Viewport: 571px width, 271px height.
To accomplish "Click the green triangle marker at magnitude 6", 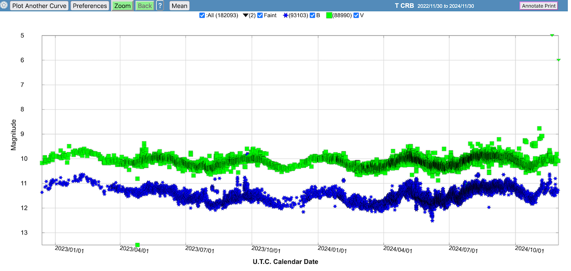I will coord(559,60).
